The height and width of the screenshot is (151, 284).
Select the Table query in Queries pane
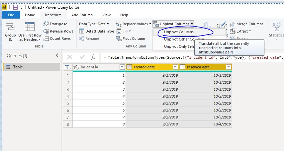pos(32,67)
